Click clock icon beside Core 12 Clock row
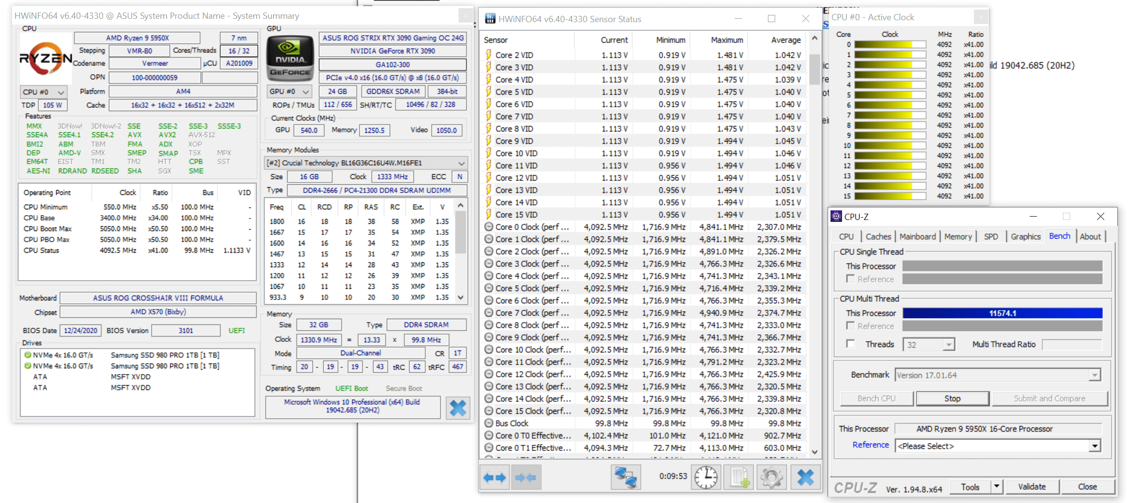 coord(488,374)
